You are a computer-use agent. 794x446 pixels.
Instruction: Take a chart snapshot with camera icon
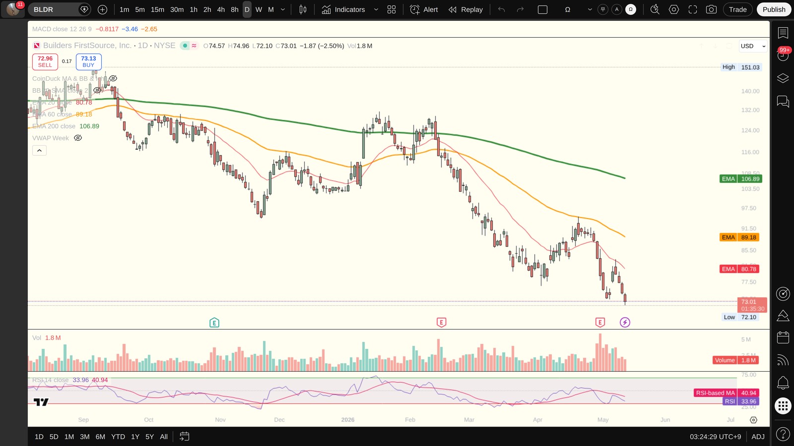[711, 9]
